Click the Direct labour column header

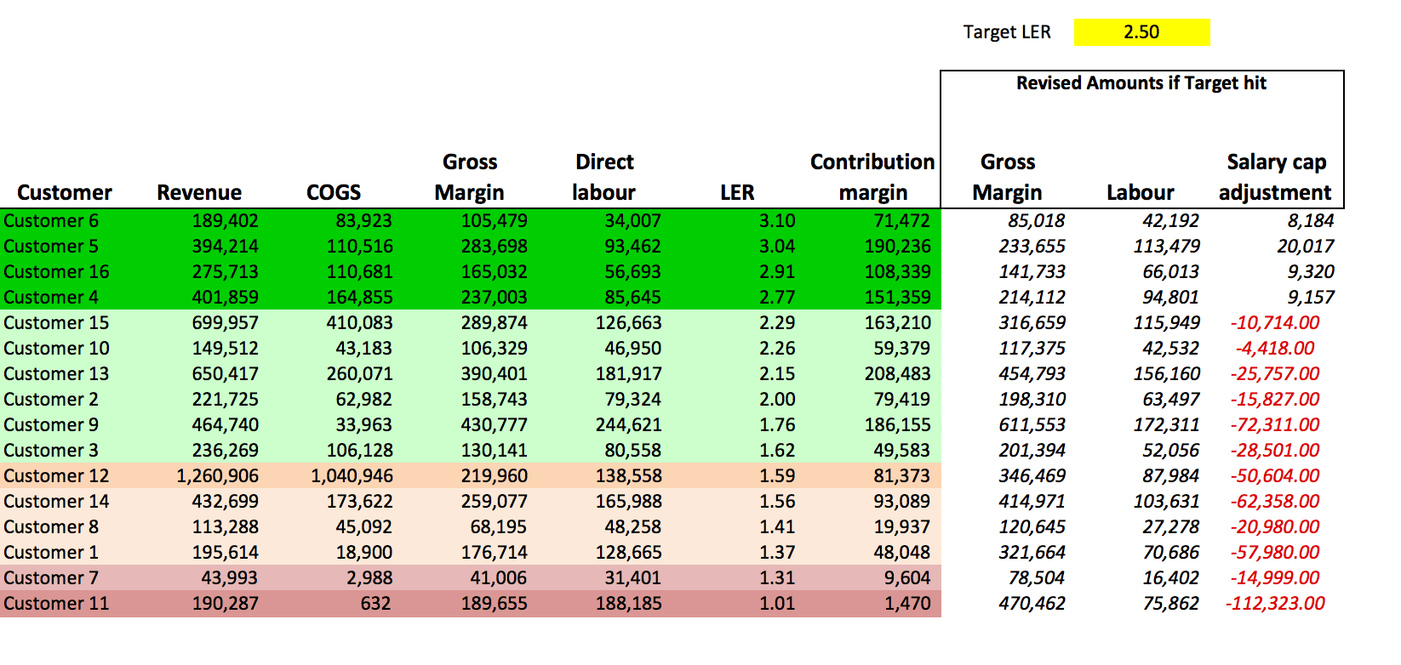[604, 177]
